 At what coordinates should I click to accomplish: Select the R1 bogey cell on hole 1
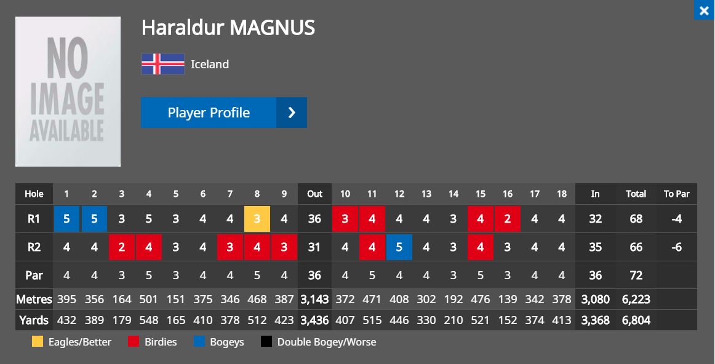(66, 219)
